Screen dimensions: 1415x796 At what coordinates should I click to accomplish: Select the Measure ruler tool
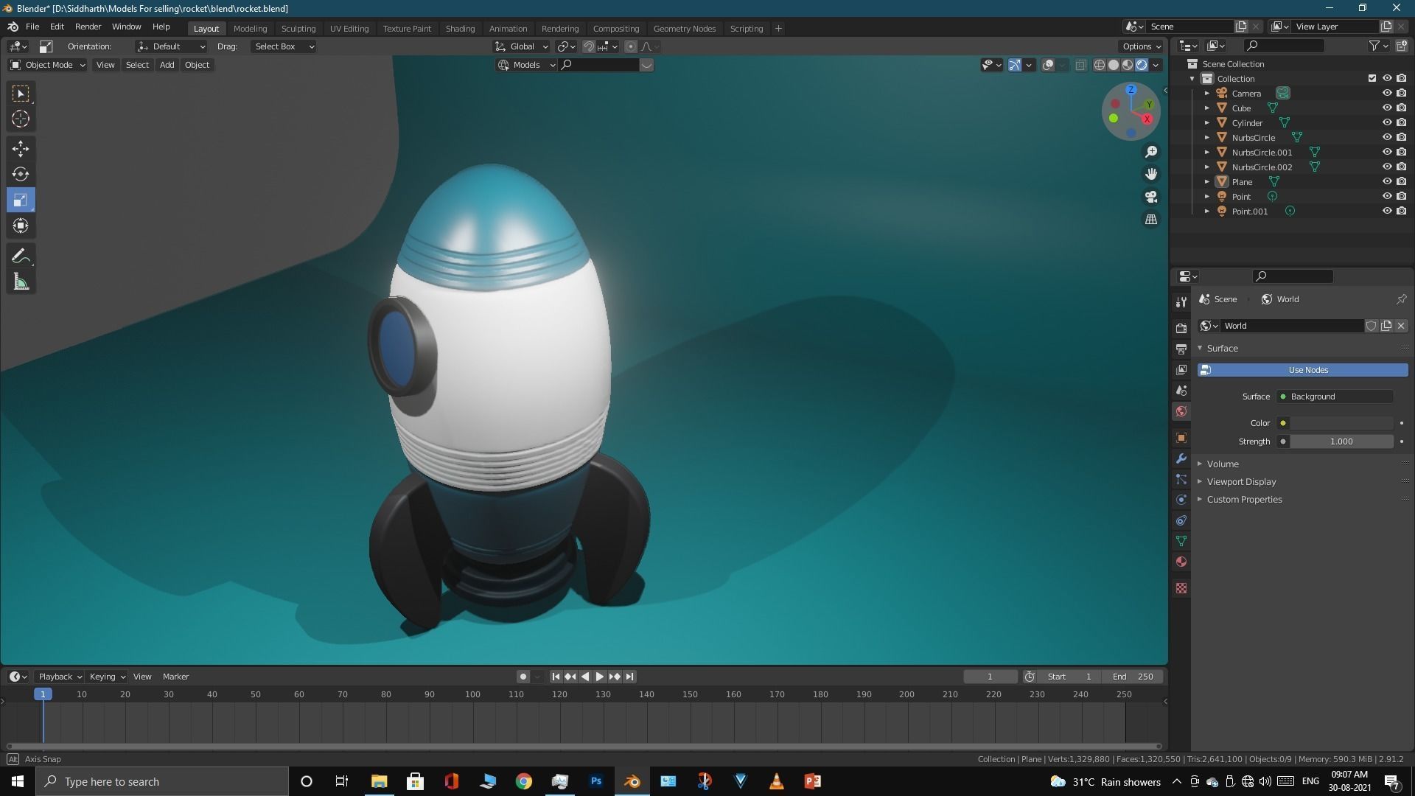pos(21,282)
